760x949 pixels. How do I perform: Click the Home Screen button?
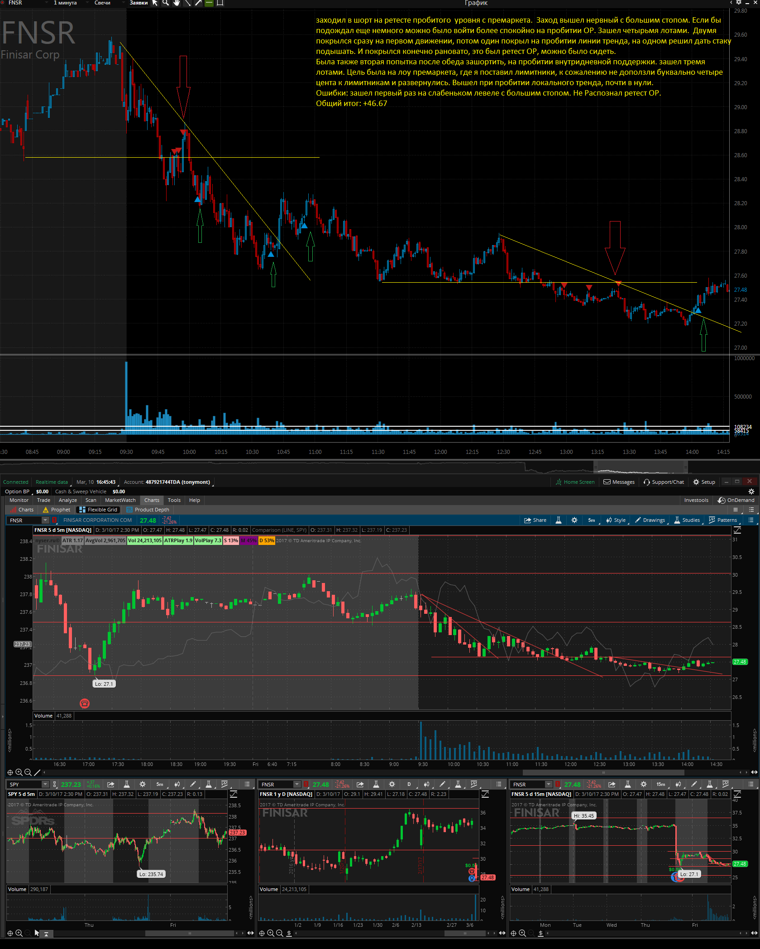coord(575,482)
